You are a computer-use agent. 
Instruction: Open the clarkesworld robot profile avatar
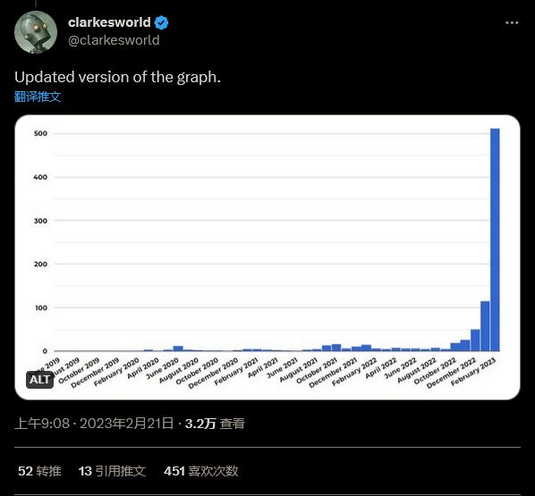[36, 32]
